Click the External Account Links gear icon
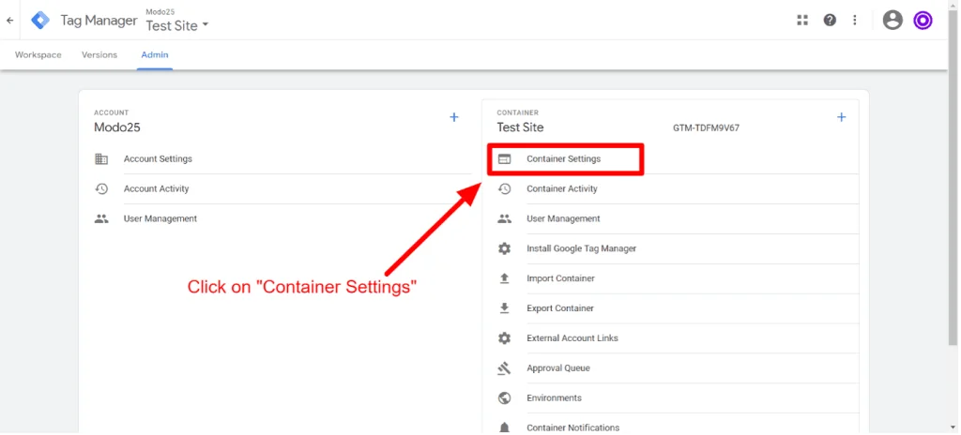The height and width of the screenshot is (435, 961). click(x=504, y=338)
